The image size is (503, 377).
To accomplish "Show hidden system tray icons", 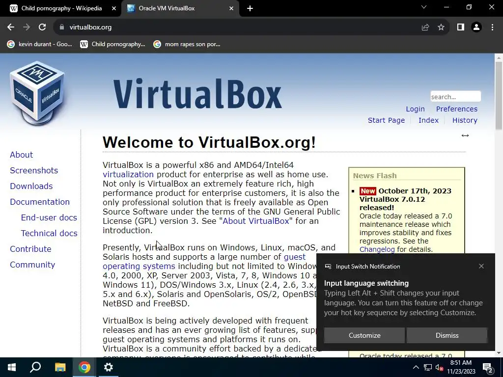I will tap(416, 367).
